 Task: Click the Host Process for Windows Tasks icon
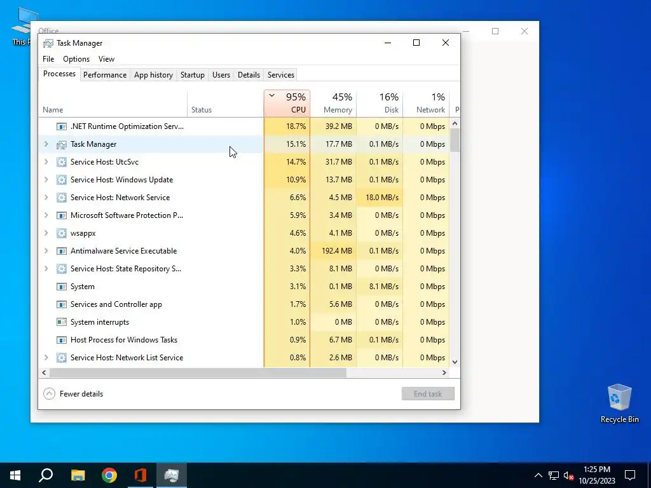click(x=62, y=340)
